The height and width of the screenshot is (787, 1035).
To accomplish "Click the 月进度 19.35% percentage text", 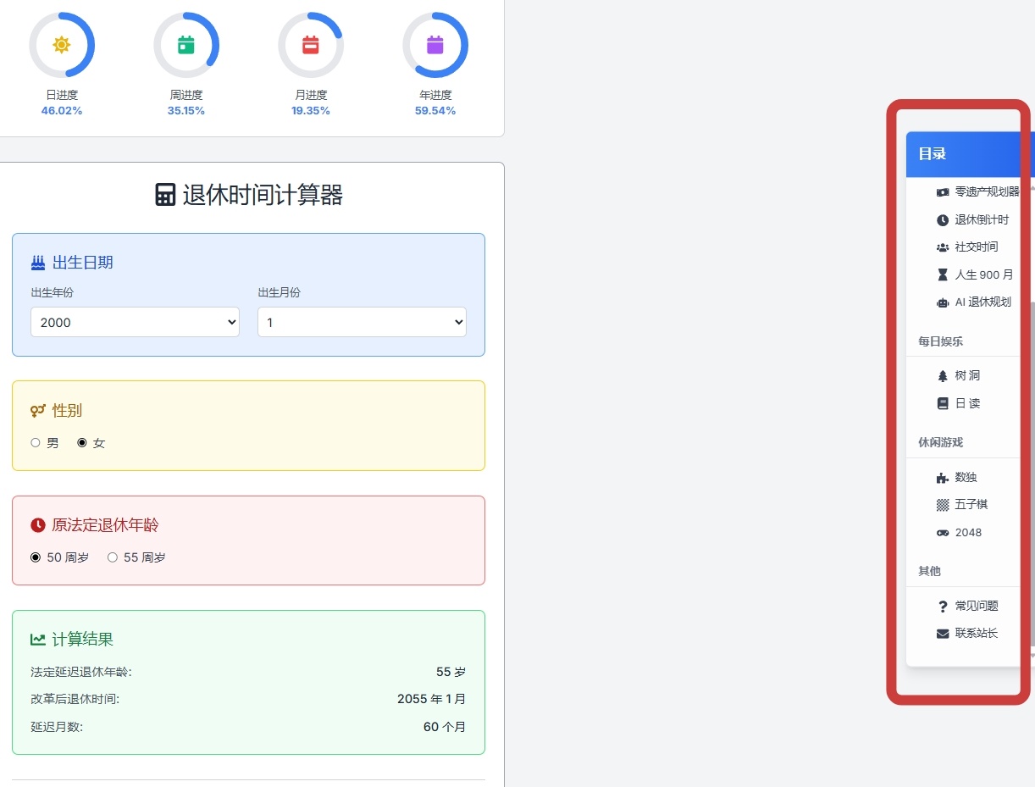I will (311, 111).
